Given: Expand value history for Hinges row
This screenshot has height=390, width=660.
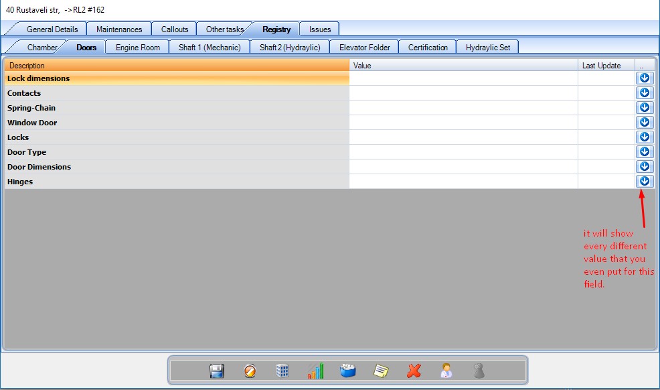Looking at the screenshot, I should tap(644, 182).
